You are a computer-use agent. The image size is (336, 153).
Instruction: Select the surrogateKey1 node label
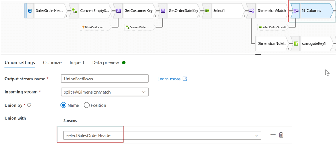314,43
